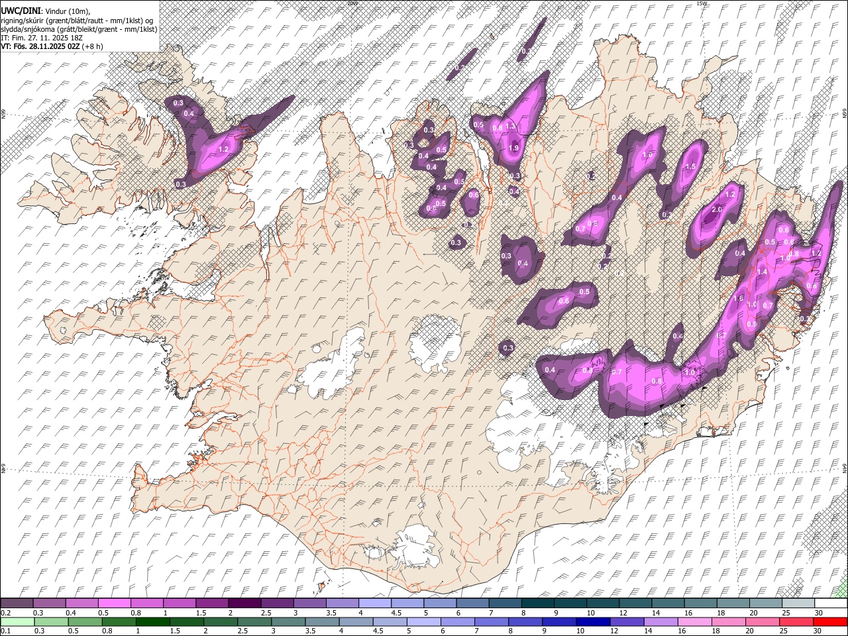Click the top-row legend swatch between 0.2 and 0.3
Viewport: 848px width, 636px height.
[17, 604]
